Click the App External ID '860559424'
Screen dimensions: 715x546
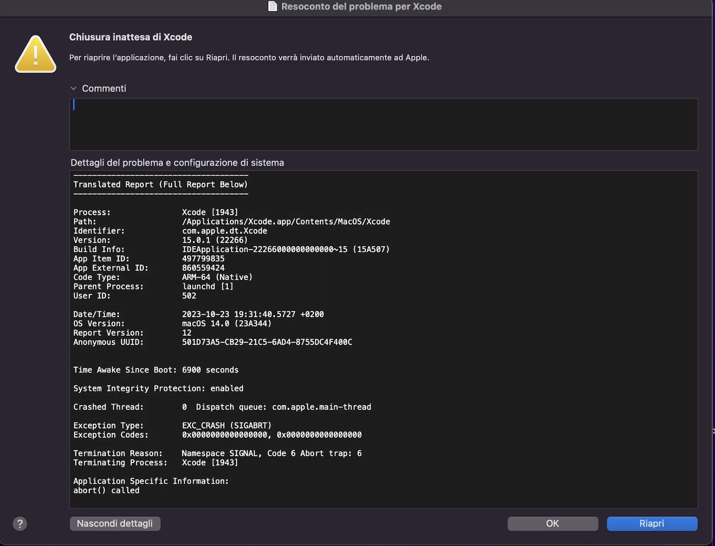tap(203, 268)
